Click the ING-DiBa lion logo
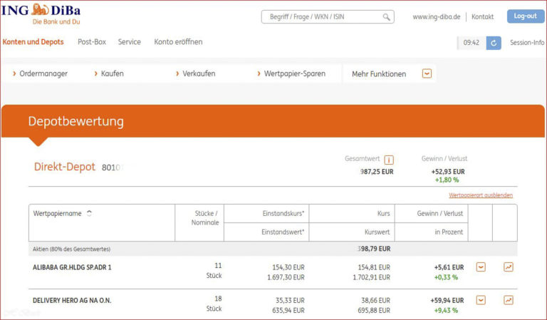 click(x=41, y=10)
